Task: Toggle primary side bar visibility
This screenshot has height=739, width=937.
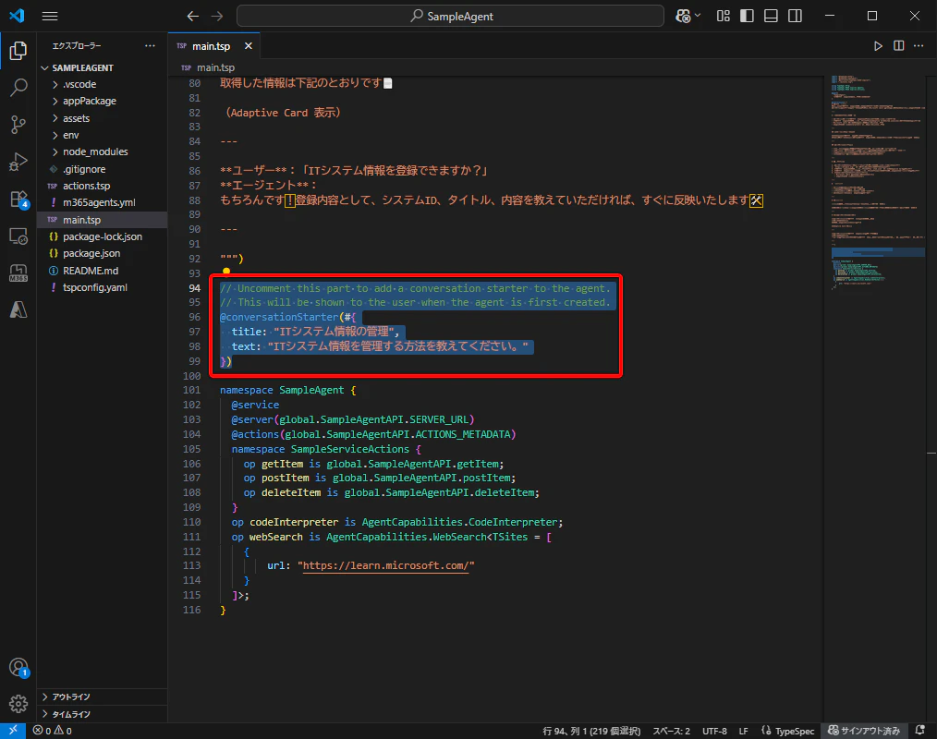Action: (747, 16)
